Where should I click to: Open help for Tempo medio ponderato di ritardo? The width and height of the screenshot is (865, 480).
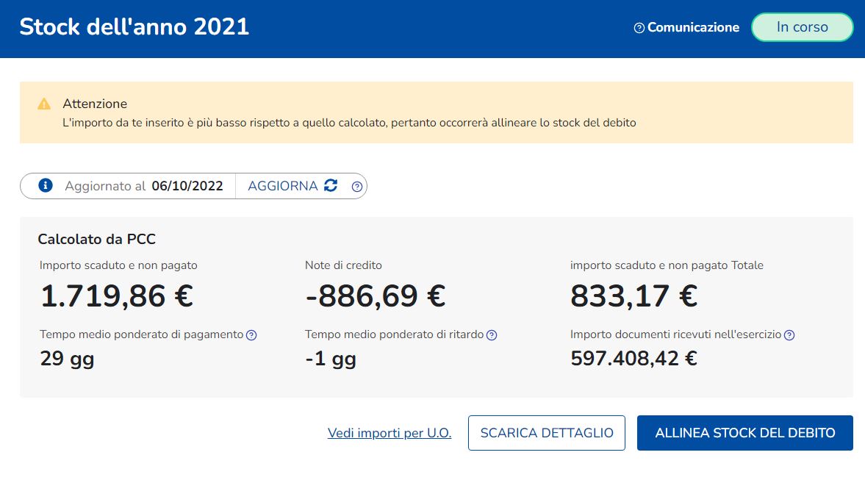492,335
